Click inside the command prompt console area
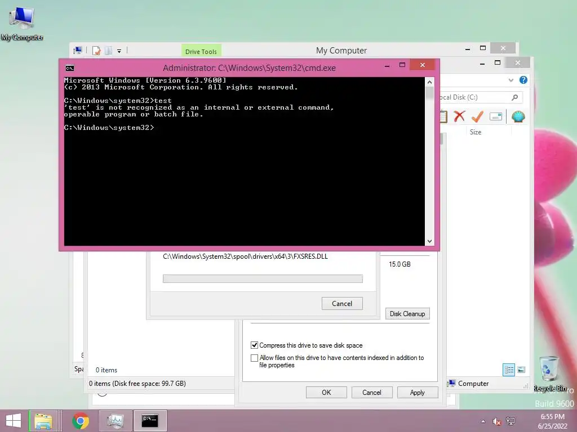Screen dimensions: 577x432 [x=245, y=161]
